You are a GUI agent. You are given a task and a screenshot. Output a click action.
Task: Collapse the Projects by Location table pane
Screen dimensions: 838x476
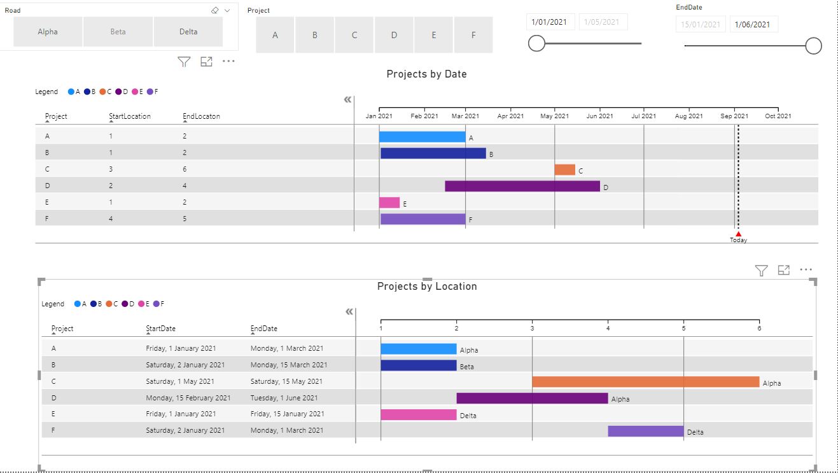click(349, 311)
